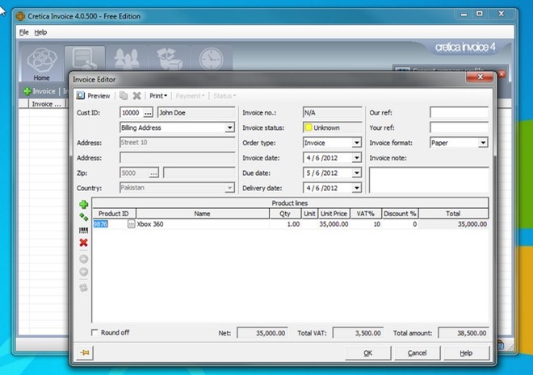Open the Invoice format dropdown
The image size is (533, 375).
coord(483,143)
